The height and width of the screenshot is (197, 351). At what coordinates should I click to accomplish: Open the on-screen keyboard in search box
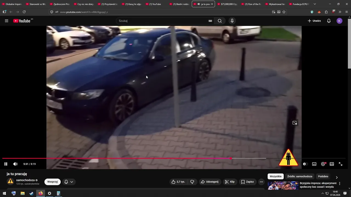point(210,21)
